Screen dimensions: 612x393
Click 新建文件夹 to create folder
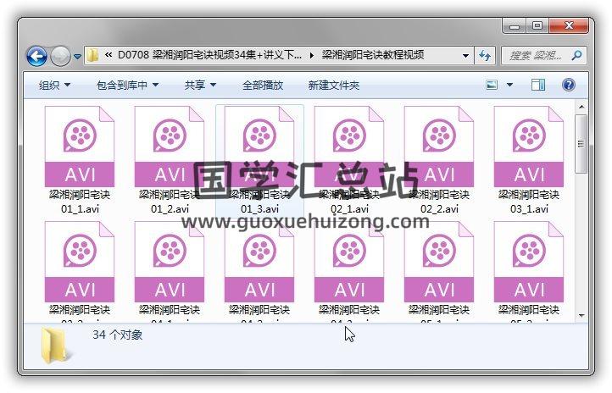pos(334,85)
